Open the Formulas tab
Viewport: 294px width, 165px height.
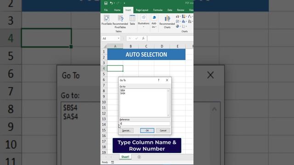point(158,10)
